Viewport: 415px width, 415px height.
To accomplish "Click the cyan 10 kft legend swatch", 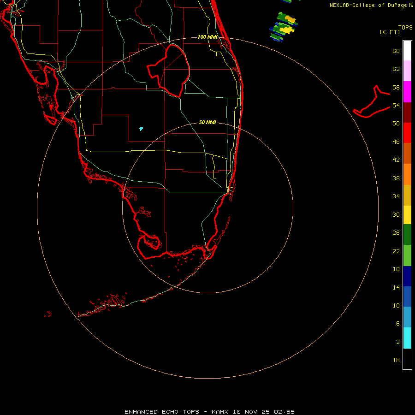I will [407, 338].
